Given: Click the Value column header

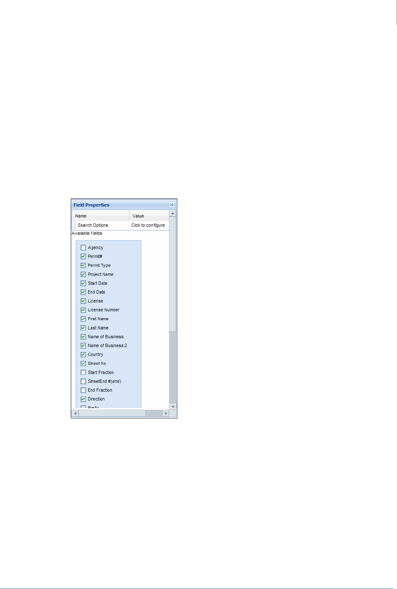Looking at the screenshot, I should (x=149, y=216).
